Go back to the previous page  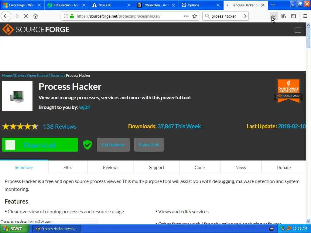6,16
